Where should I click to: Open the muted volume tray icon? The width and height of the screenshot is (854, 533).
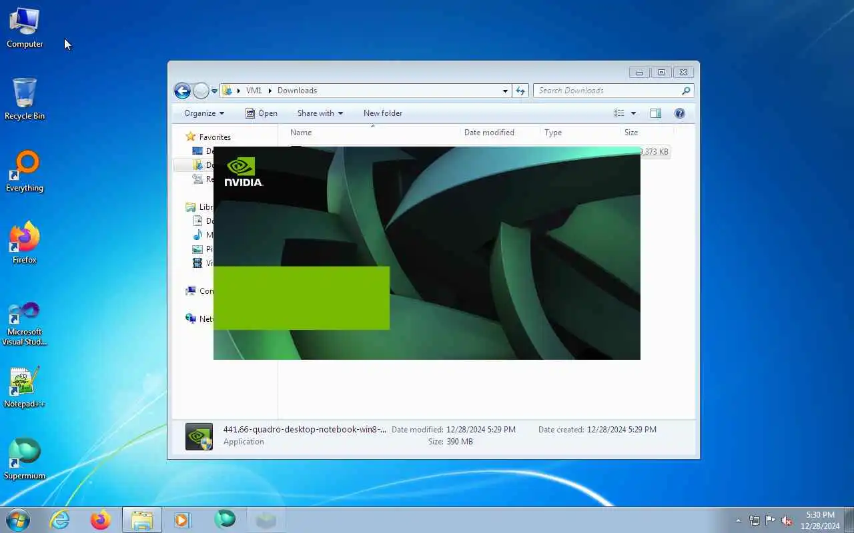[x=787, y=520]
